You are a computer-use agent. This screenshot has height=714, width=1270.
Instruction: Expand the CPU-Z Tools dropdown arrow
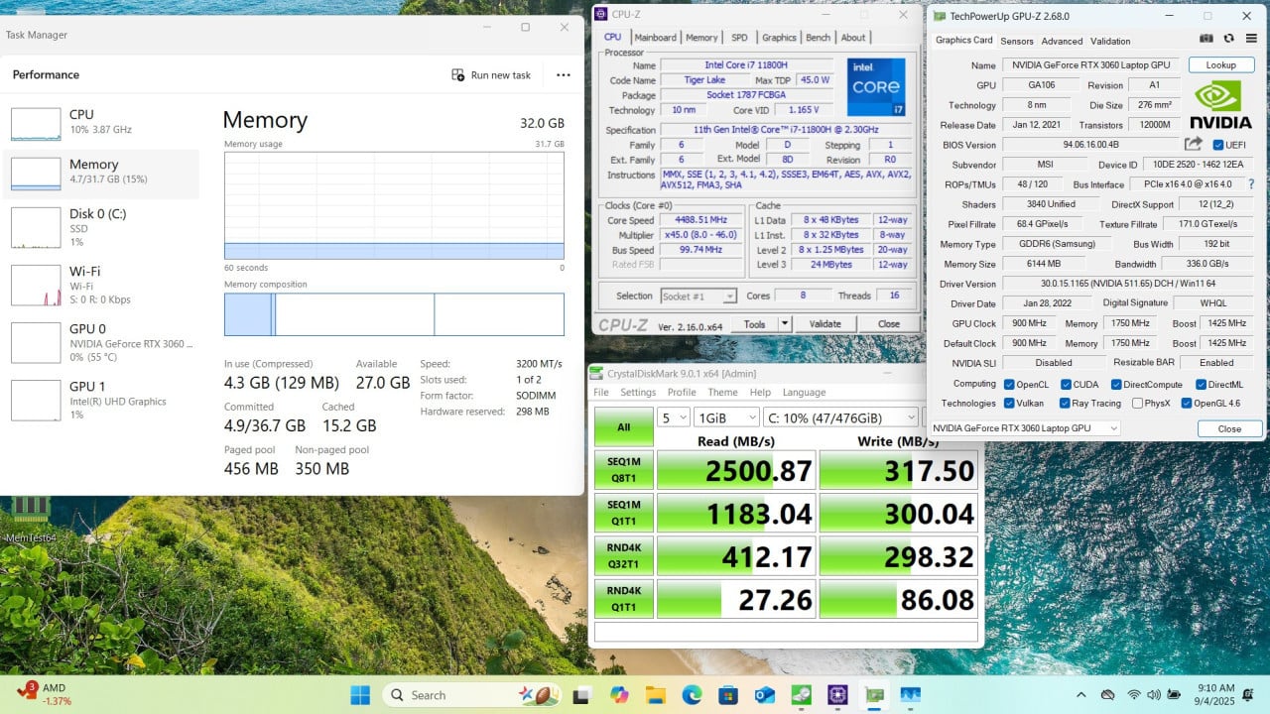785,323
